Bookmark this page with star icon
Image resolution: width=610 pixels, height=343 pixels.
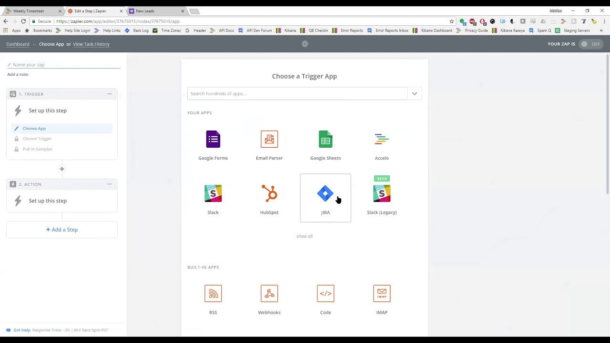point(452,21)
